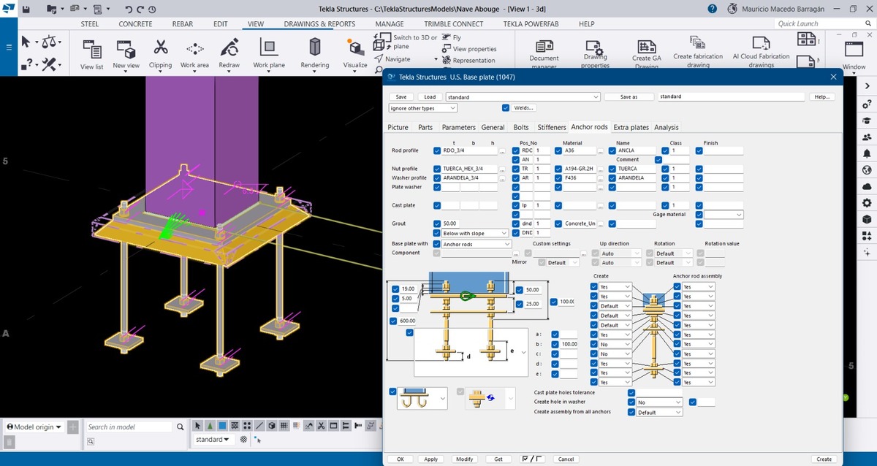Screen dimensions: 877x466
Task: Expand the 'ignore other types' dropdown
Action: pos(423,108)
